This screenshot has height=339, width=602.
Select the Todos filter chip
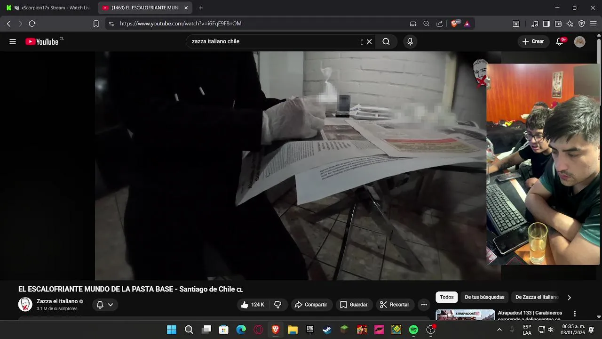pyautogui.click(x=447, y=297)
